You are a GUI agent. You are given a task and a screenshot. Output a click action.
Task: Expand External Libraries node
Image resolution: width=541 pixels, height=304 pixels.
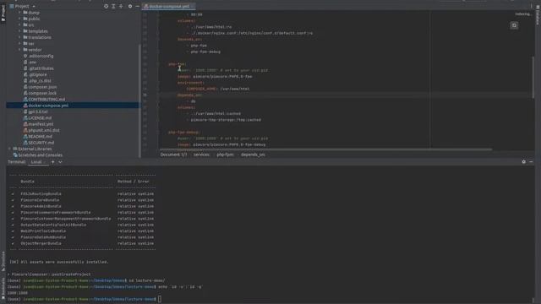tap(9, 149)
